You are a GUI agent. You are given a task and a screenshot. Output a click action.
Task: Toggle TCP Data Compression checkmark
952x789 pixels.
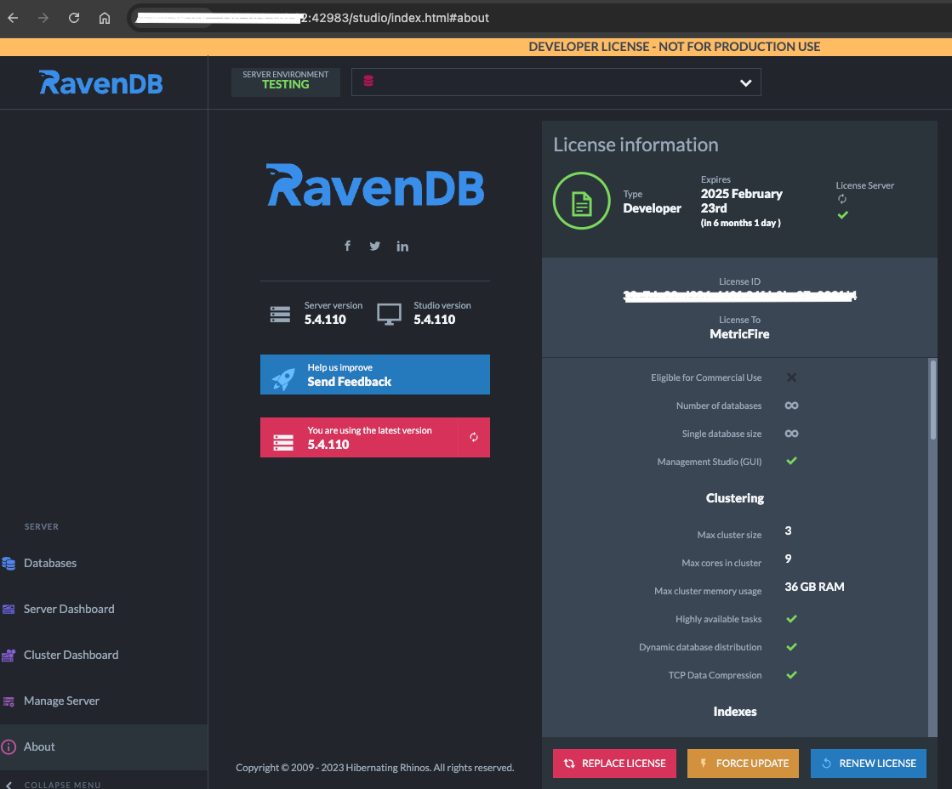click(791, 674)
